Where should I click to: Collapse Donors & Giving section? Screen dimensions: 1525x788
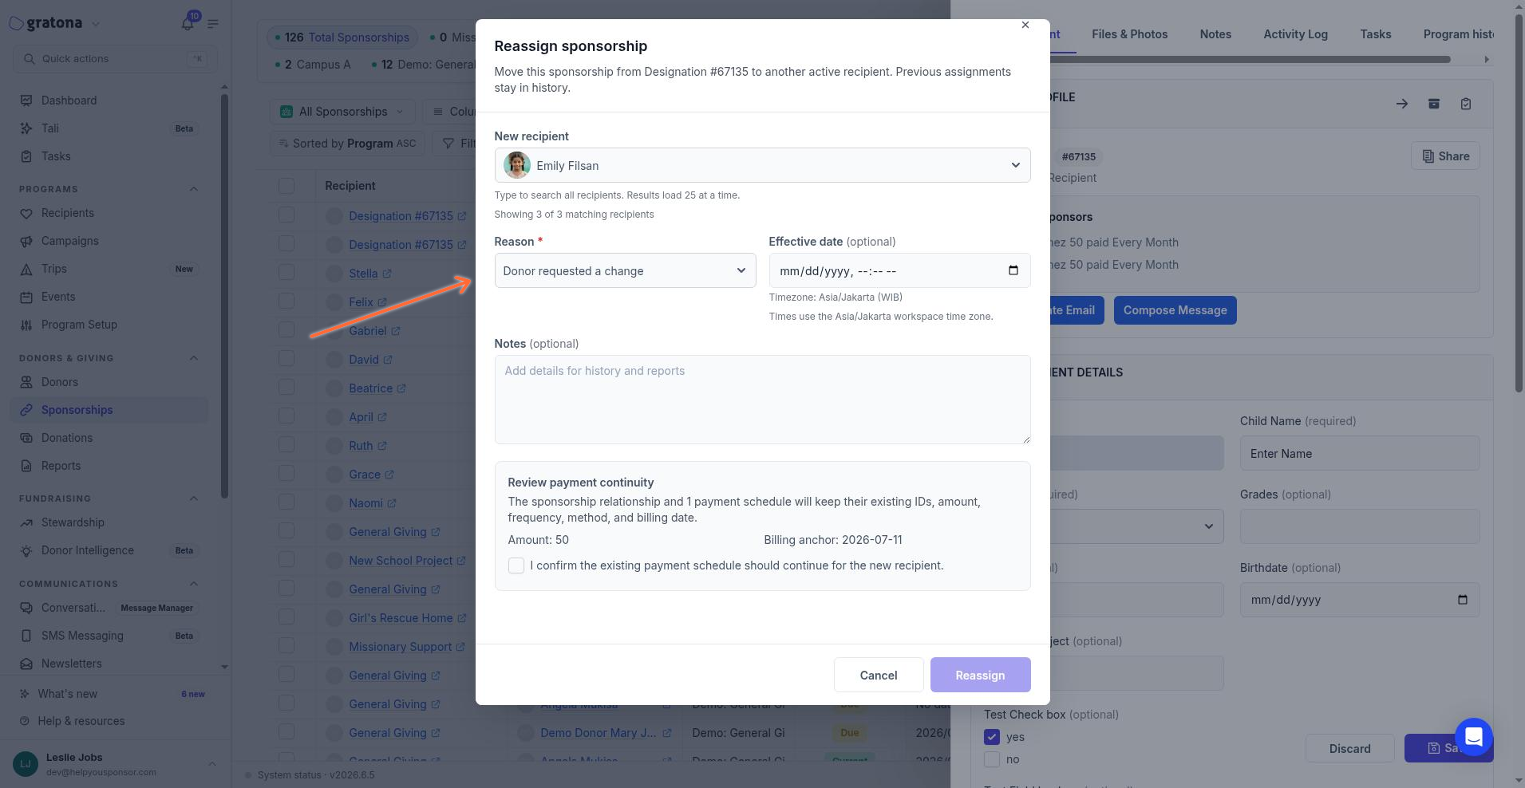(x=193, y=358)
